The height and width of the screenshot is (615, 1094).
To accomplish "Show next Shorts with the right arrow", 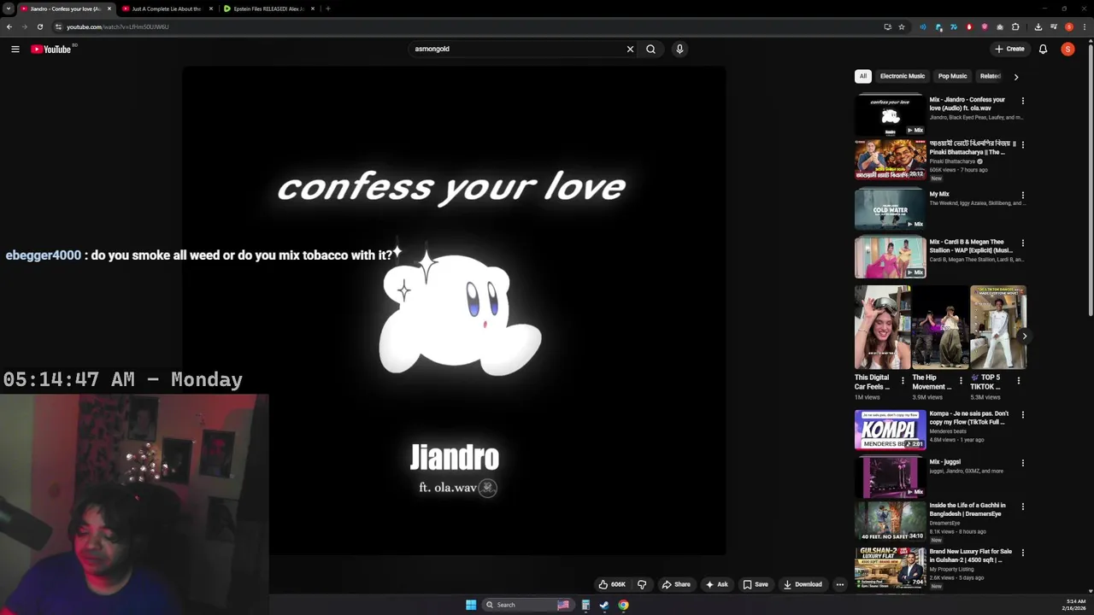I will [x=1024, y=336].
